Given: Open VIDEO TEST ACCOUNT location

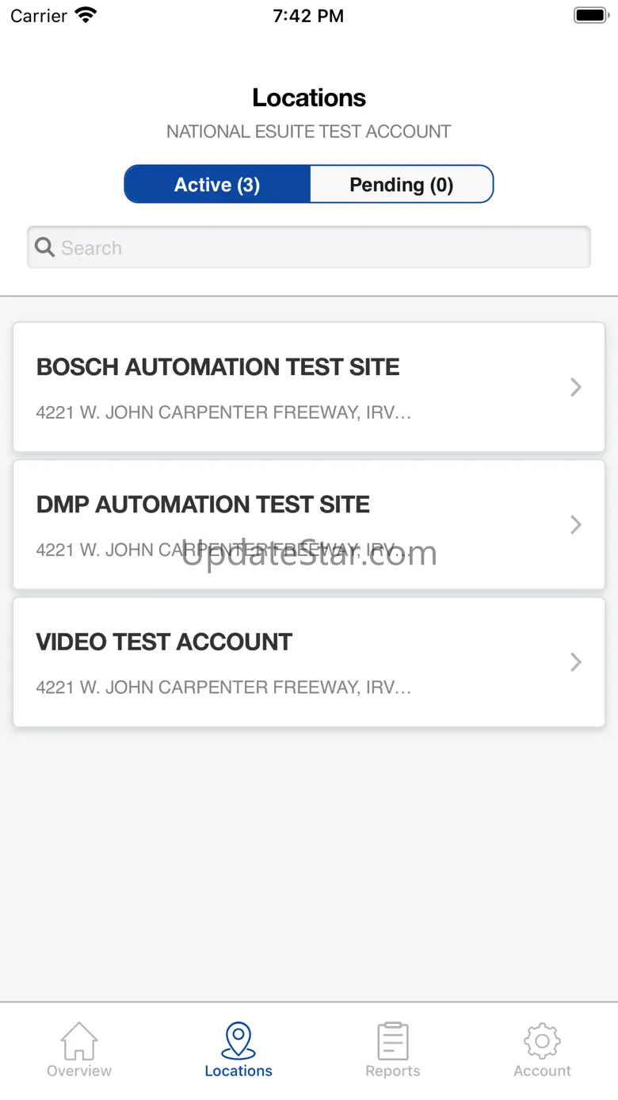Looking at the screenshot, I should coord(165,642).
